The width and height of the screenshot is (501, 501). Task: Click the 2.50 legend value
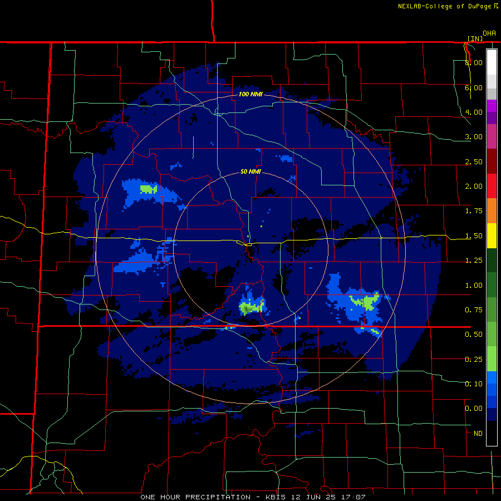point(474,161)
